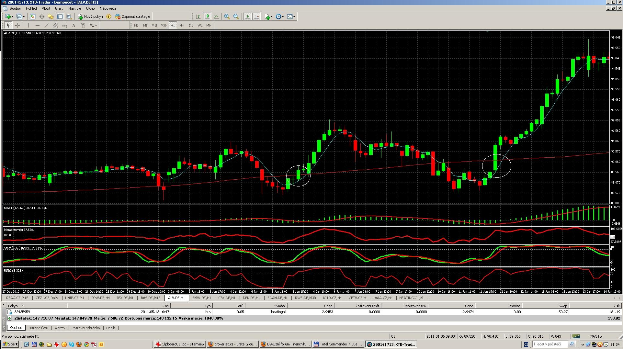Viewport: 623px width, 349px height.
Task: Pick the vertical line drawing tool
Action: [28, 25]
